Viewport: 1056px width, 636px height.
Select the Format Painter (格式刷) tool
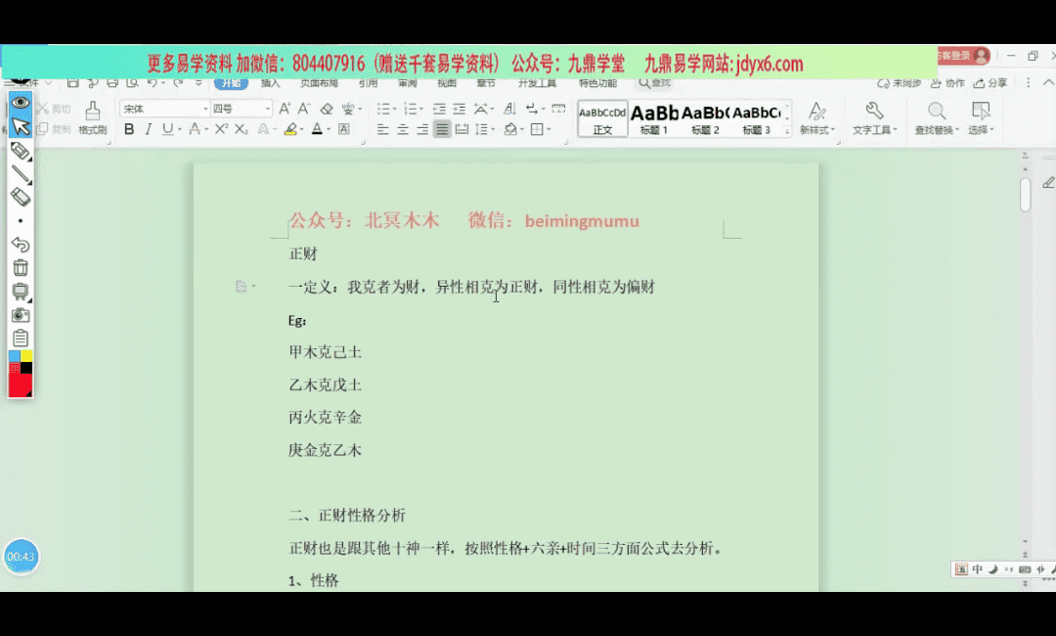pos(92,118)
